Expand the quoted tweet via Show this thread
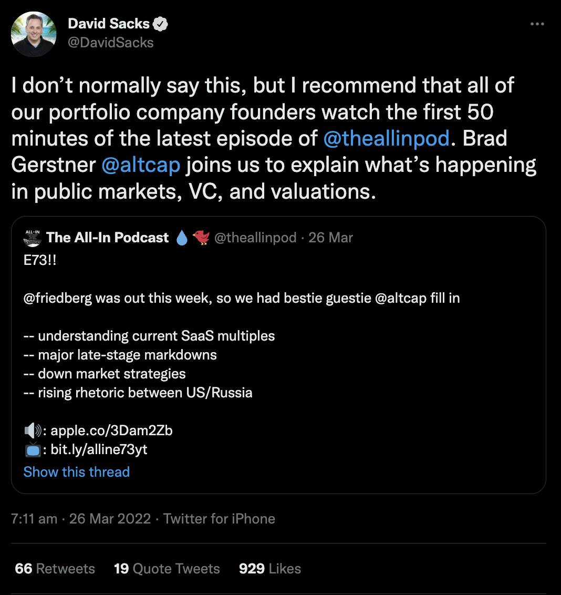Screen dimensions: 561x595 (77, 472)
